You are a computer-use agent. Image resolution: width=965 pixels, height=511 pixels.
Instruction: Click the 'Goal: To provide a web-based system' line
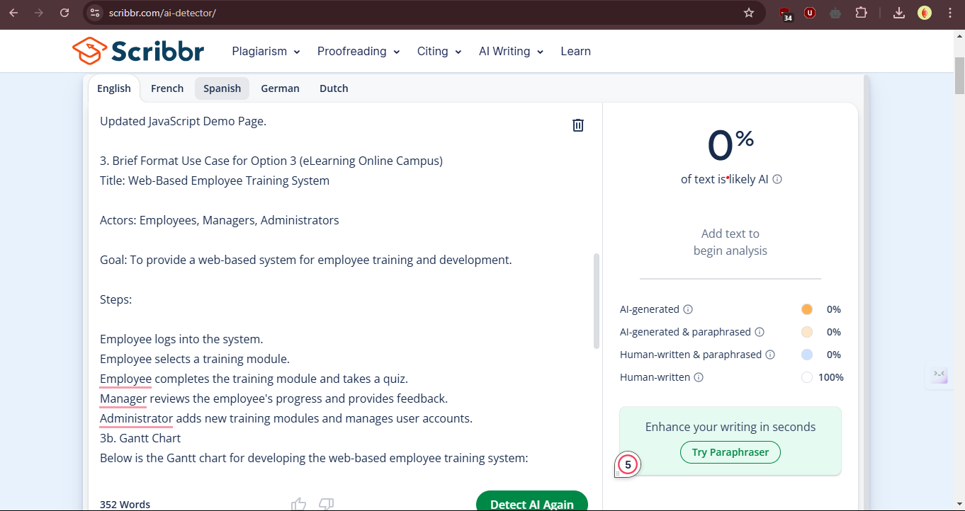[305, 260]
